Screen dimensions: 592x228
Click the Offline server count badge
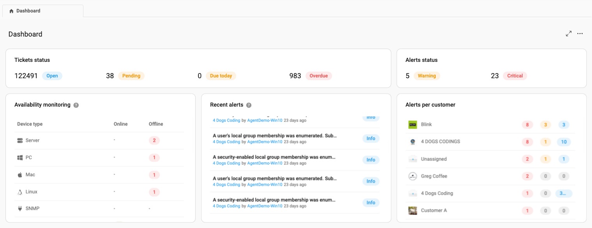154,140
